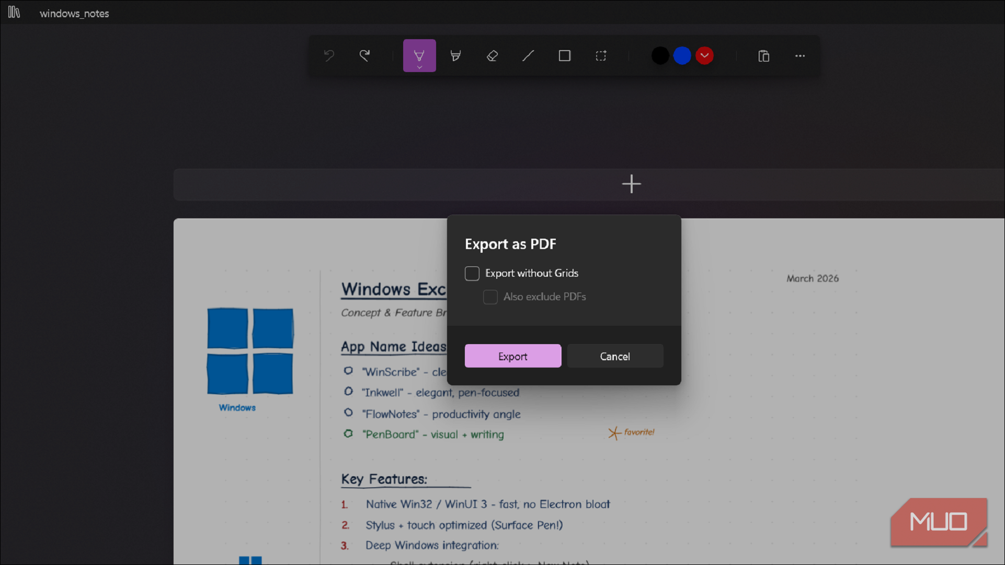Click the windows_notes title

(x=74, y=14)
